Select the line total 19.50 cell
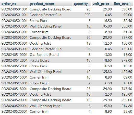Viewport: 134px width, 115px height. point(128,66)
